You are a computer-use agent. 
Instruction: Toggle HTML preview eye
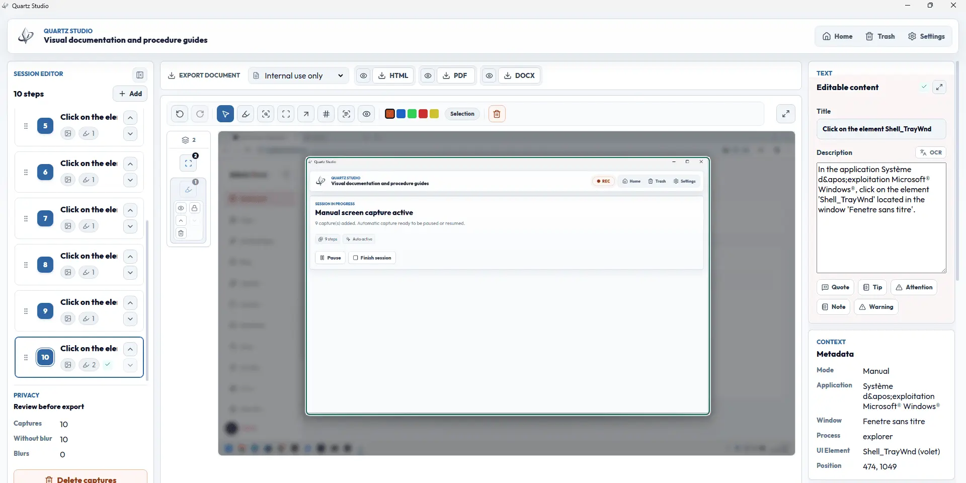coord(363,75)
